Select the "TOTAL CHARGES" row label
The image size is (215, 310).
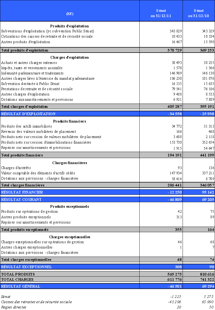(x=17, y=279)
